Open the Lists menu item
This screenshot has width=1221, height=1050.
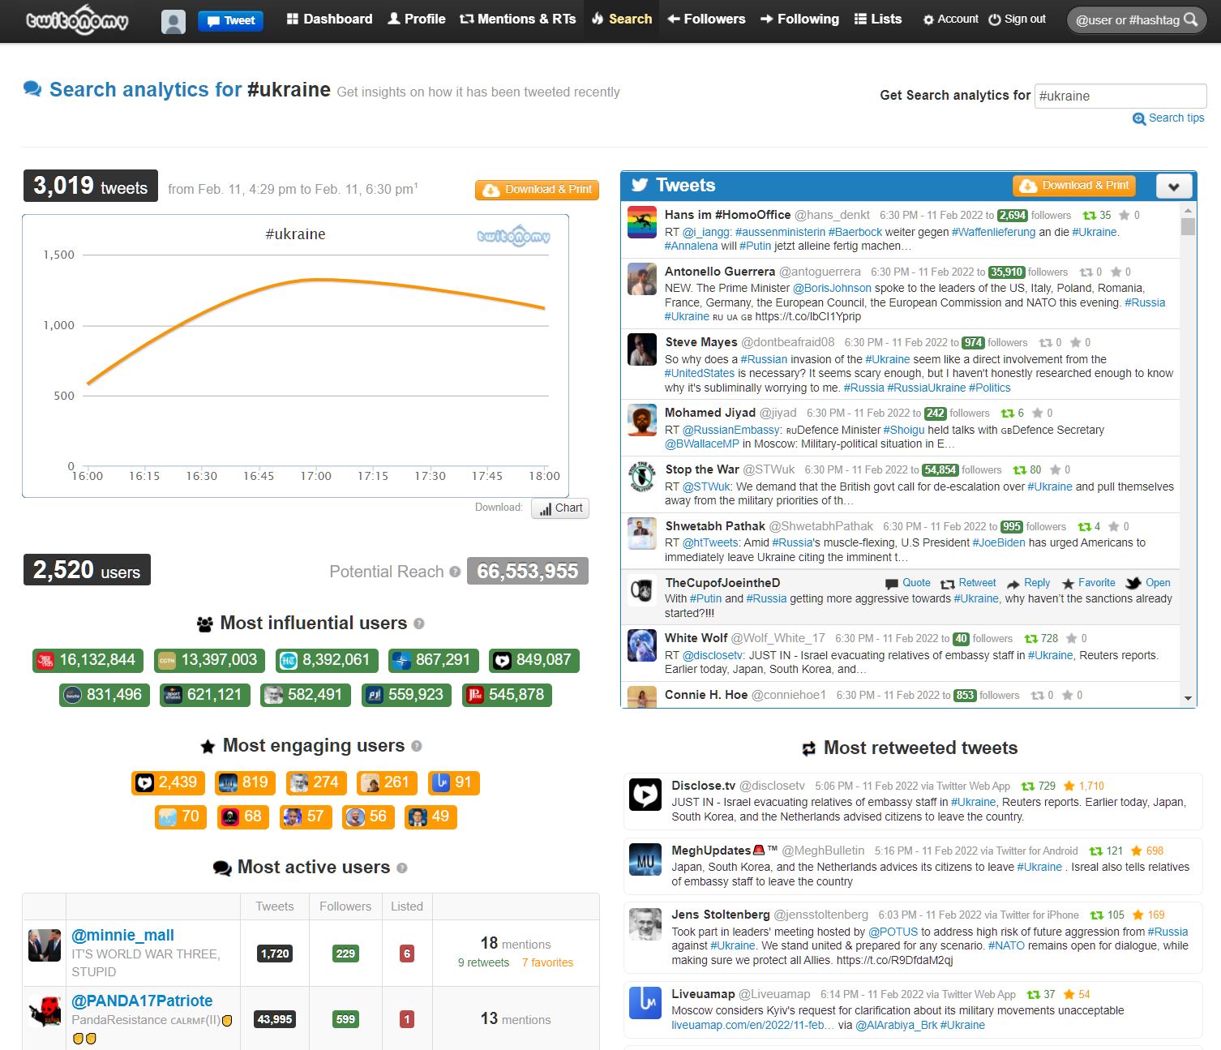(878, 19)
